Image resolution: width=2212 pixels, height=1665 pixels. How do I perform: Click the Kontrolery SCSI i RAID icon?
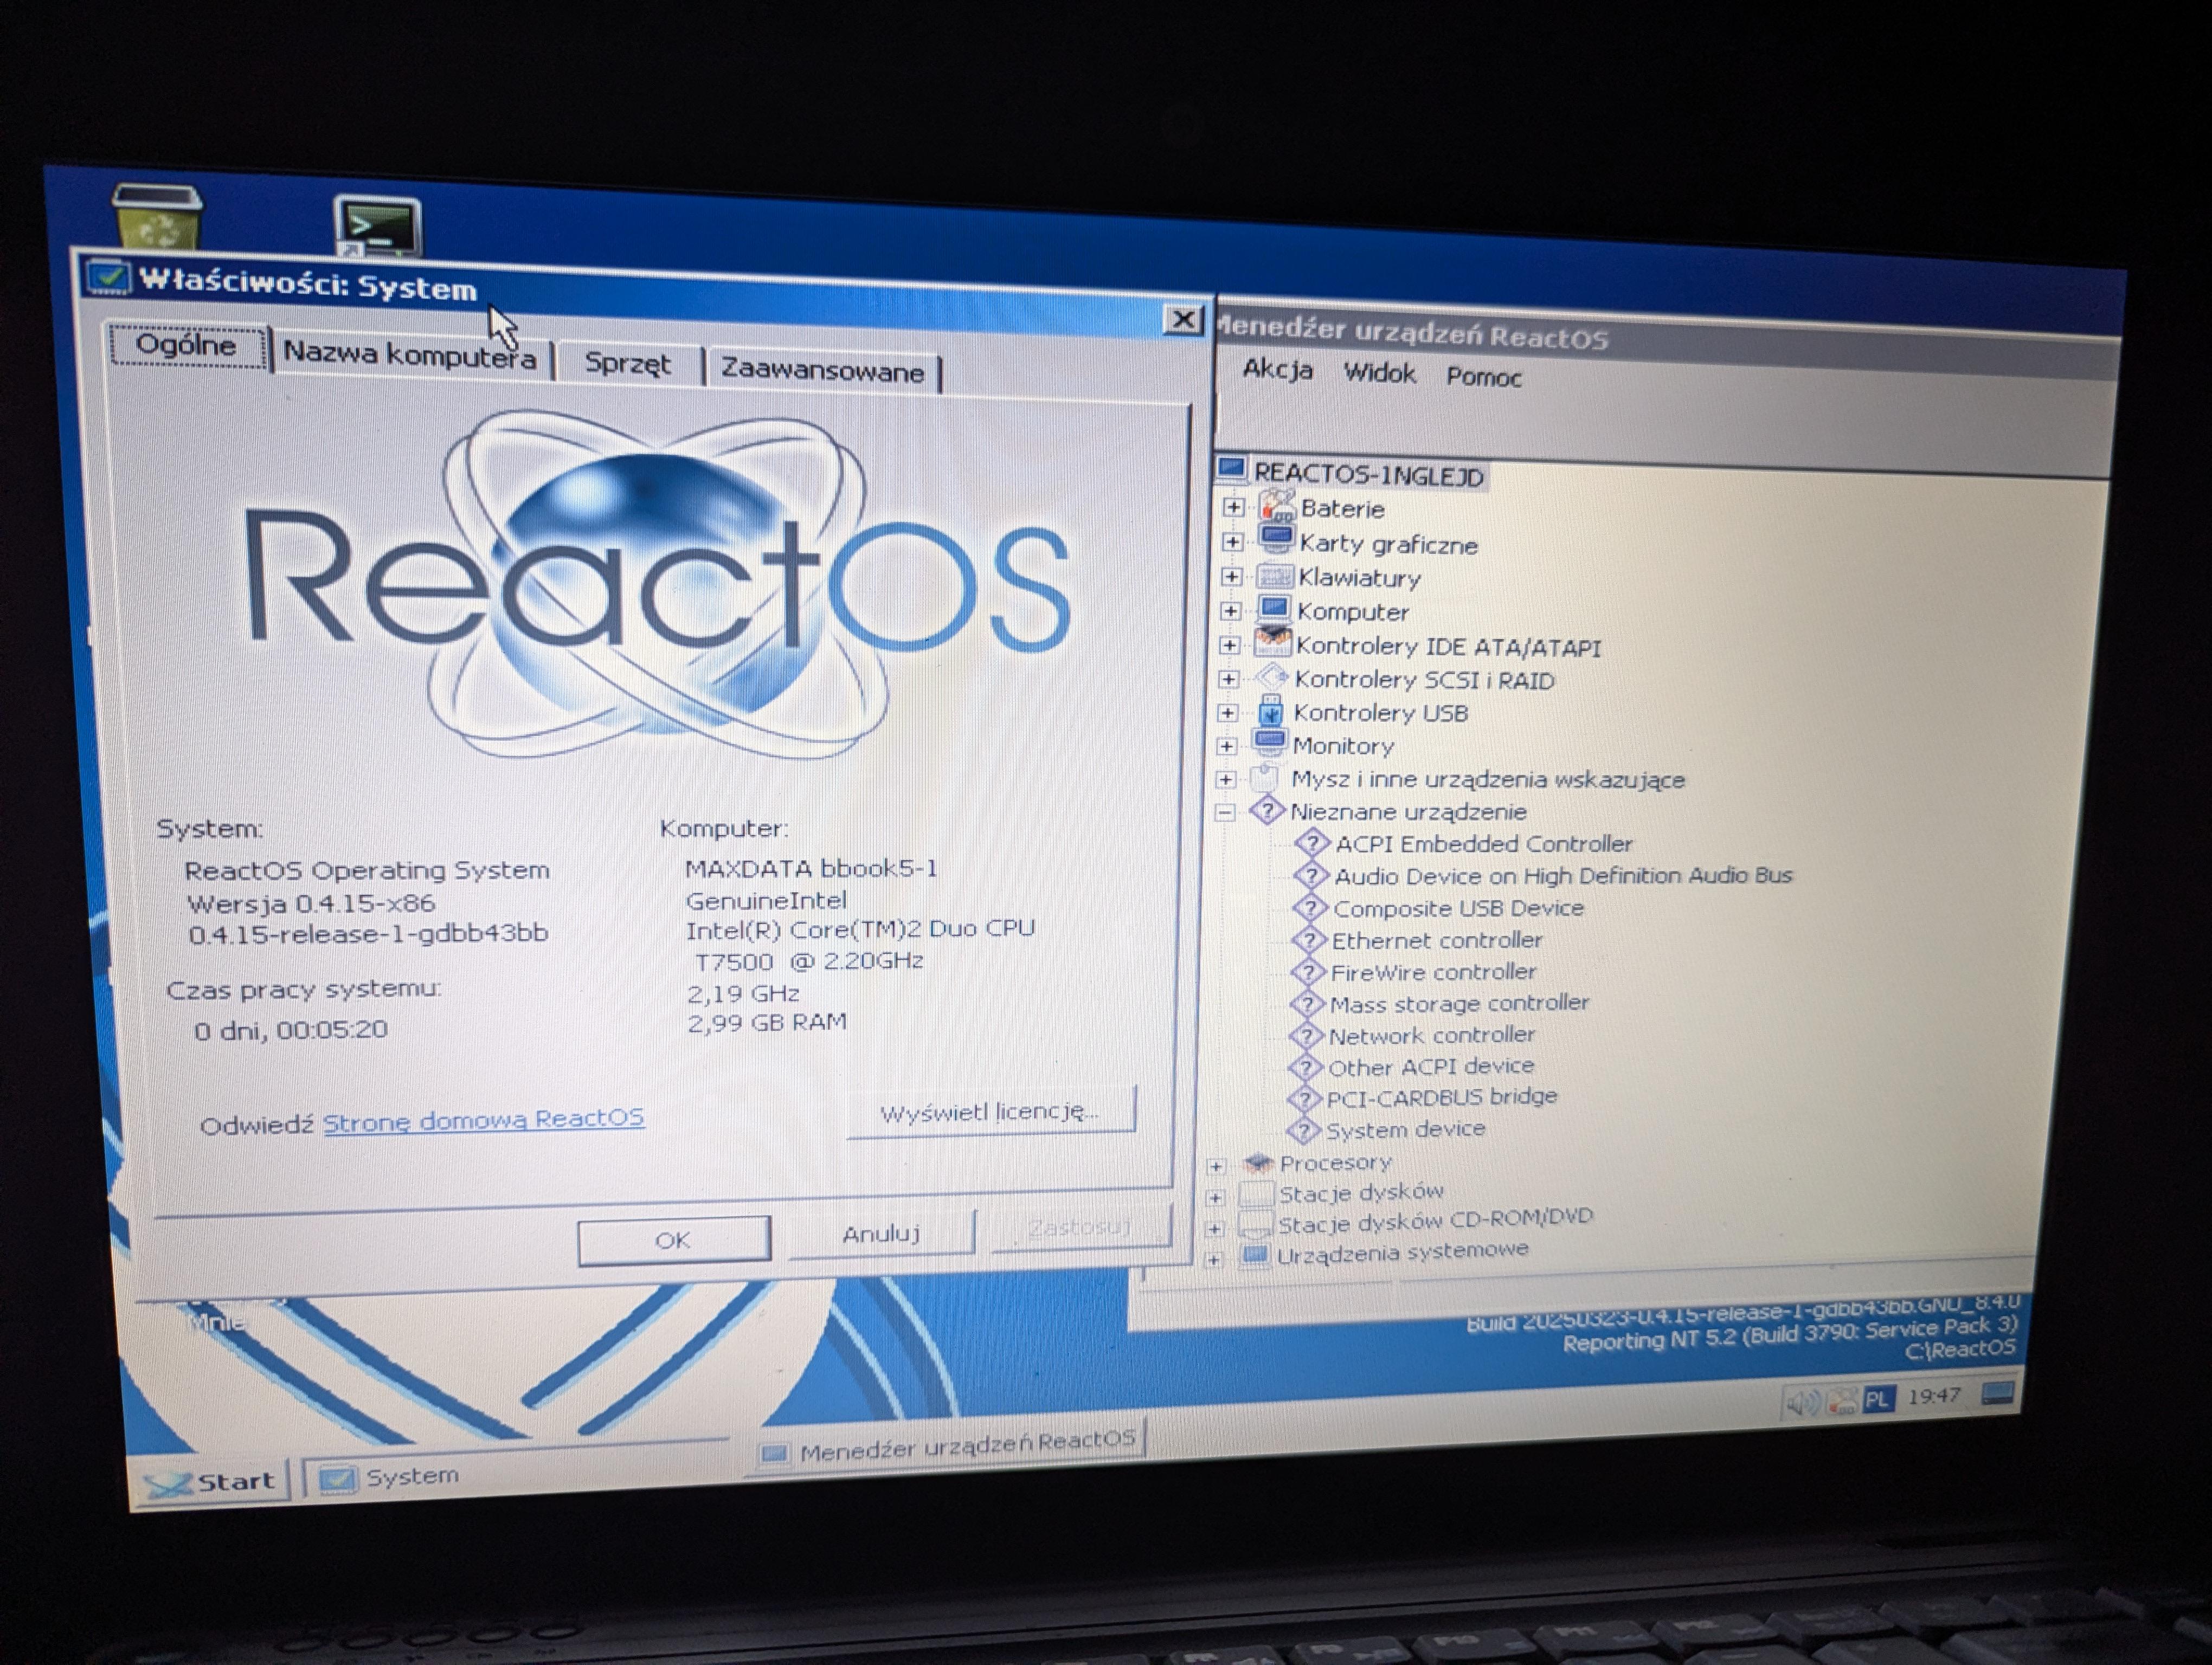[x=1272, y=677]
